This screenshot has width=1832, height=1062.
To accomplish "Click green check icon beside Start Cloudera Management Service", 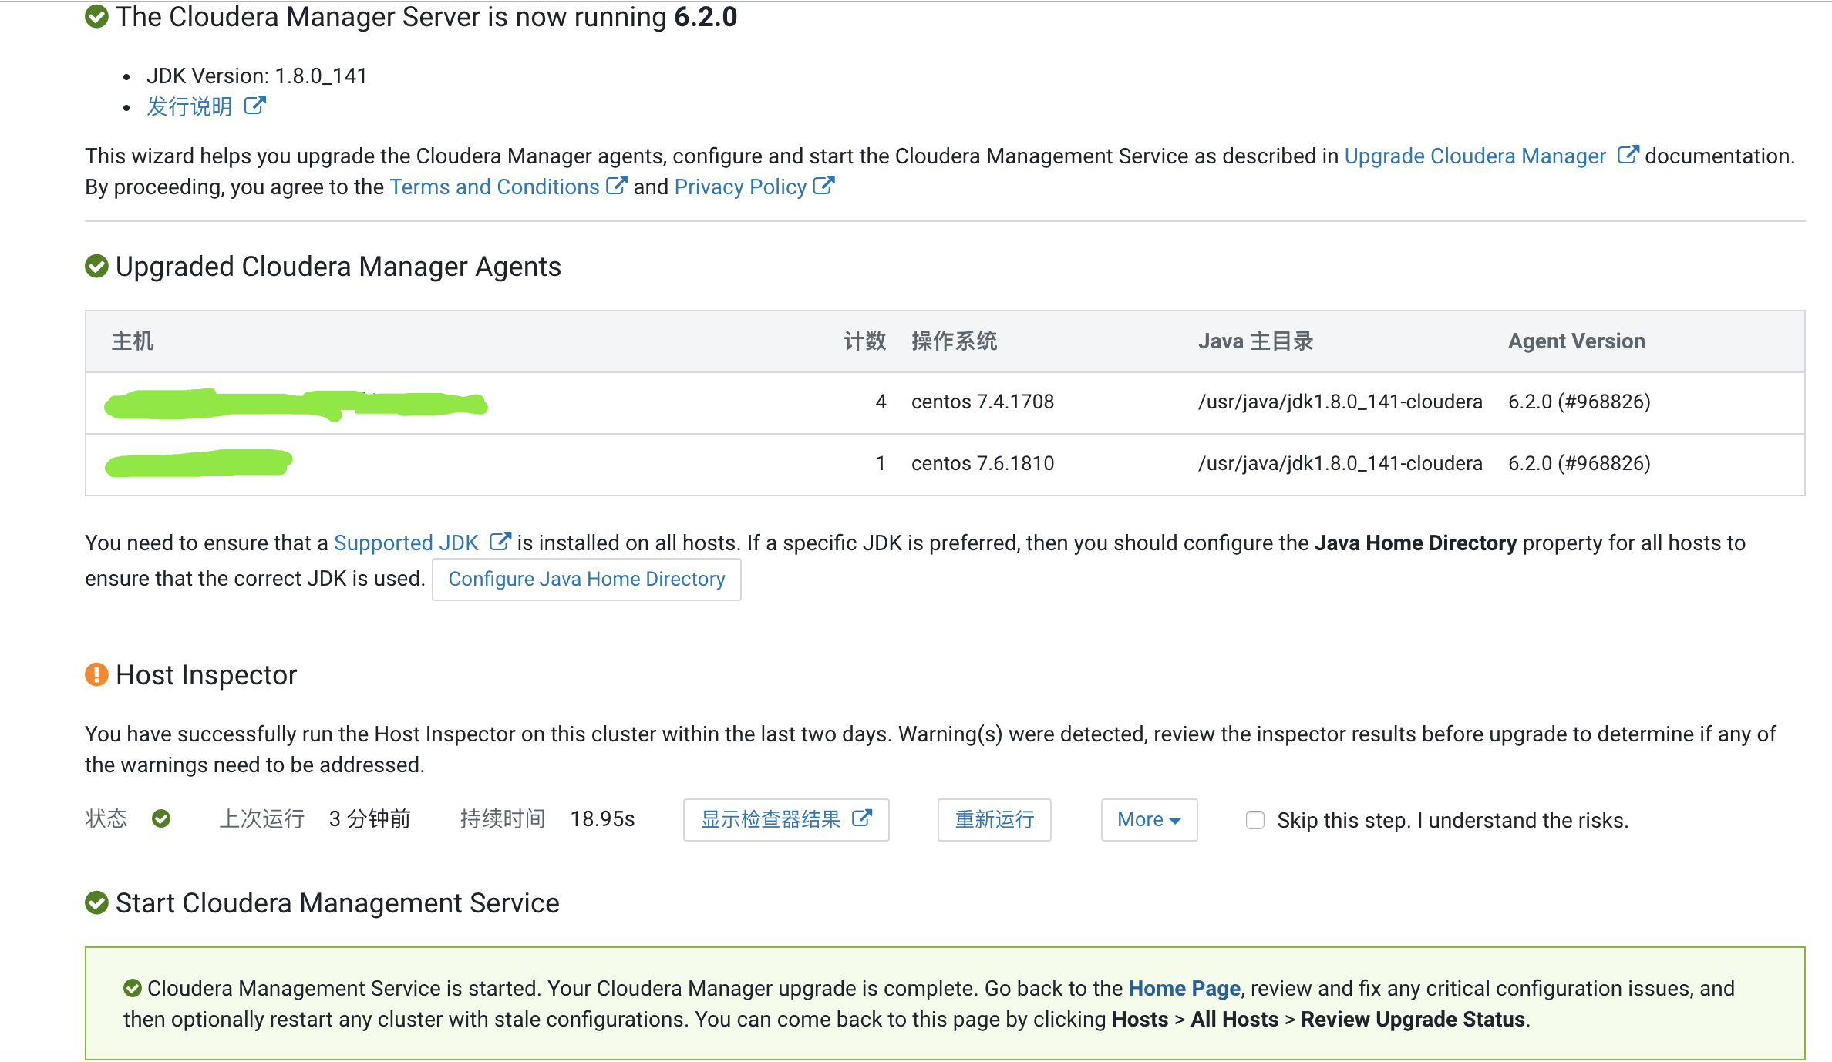I will [96, 902].
